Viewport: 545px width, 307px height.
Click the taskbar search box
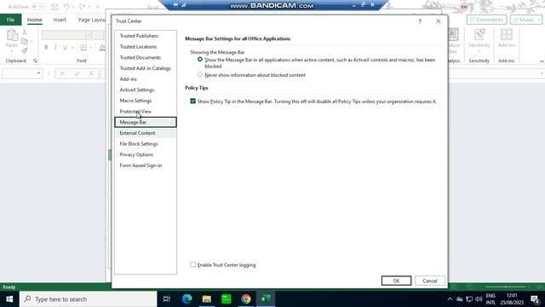coord(89,299)
